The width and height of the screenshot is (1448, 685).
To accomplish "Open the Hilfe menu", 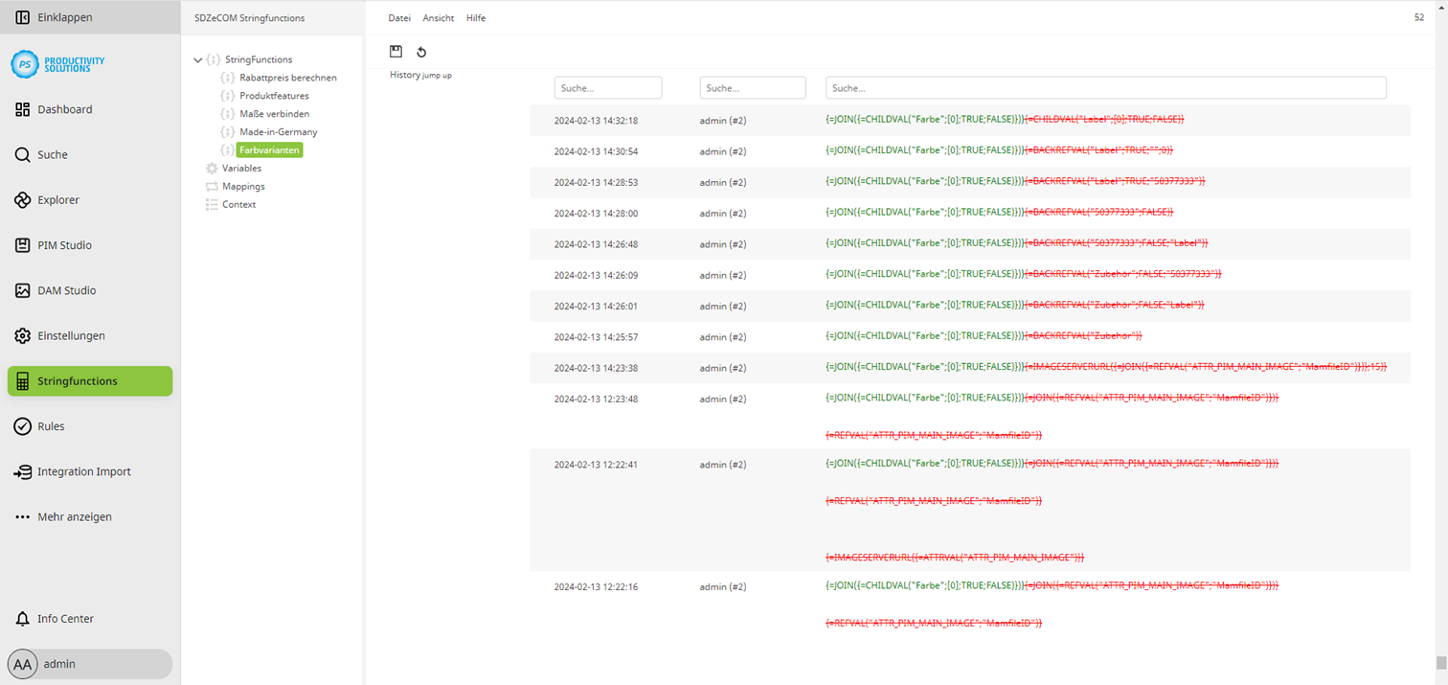I will click(x=476, y=17).
